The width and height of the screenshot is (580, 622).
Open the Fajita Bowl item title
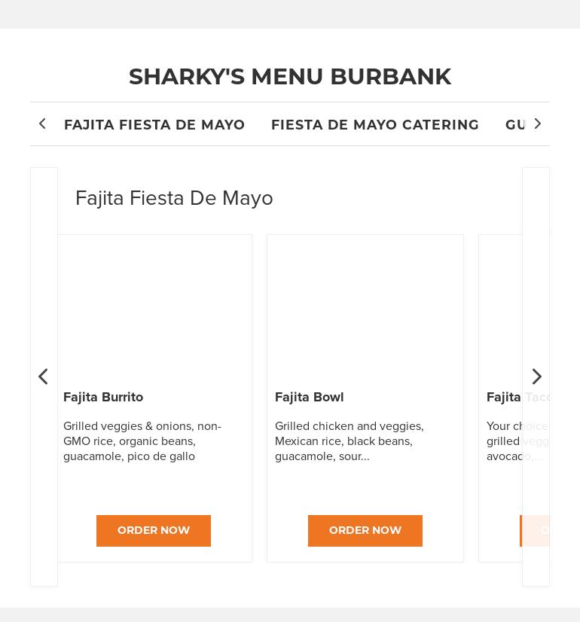tap(310, 398)
